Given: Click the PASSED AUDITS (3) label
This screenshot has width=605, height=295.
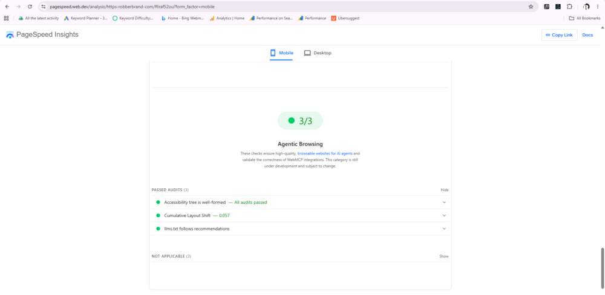Looking at the screenshot, I should click(170, 190).
